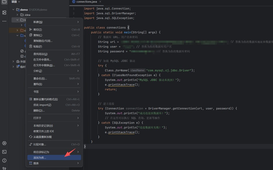
Task: Expand the 临时 scratches node chevron
Action: click(13, 67)
